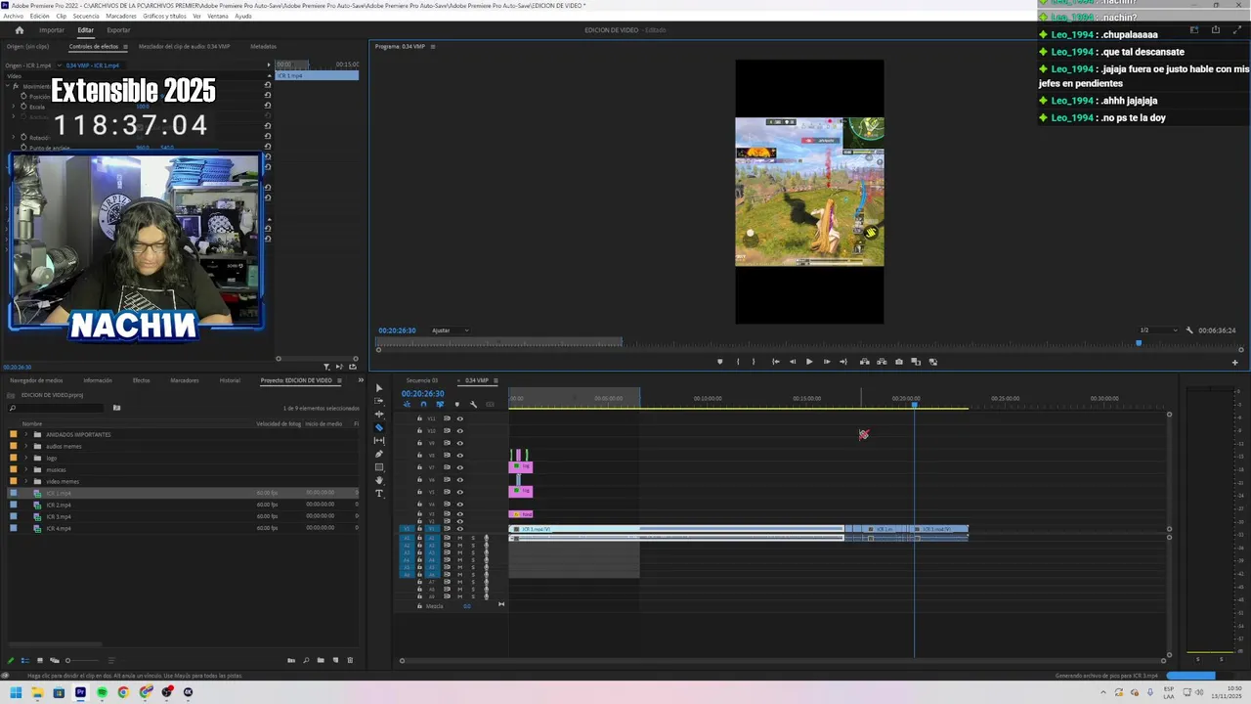Expand musicas bin
Image resolution: width=1251 pixels, height=704 pixels.
tap(26, 469)
